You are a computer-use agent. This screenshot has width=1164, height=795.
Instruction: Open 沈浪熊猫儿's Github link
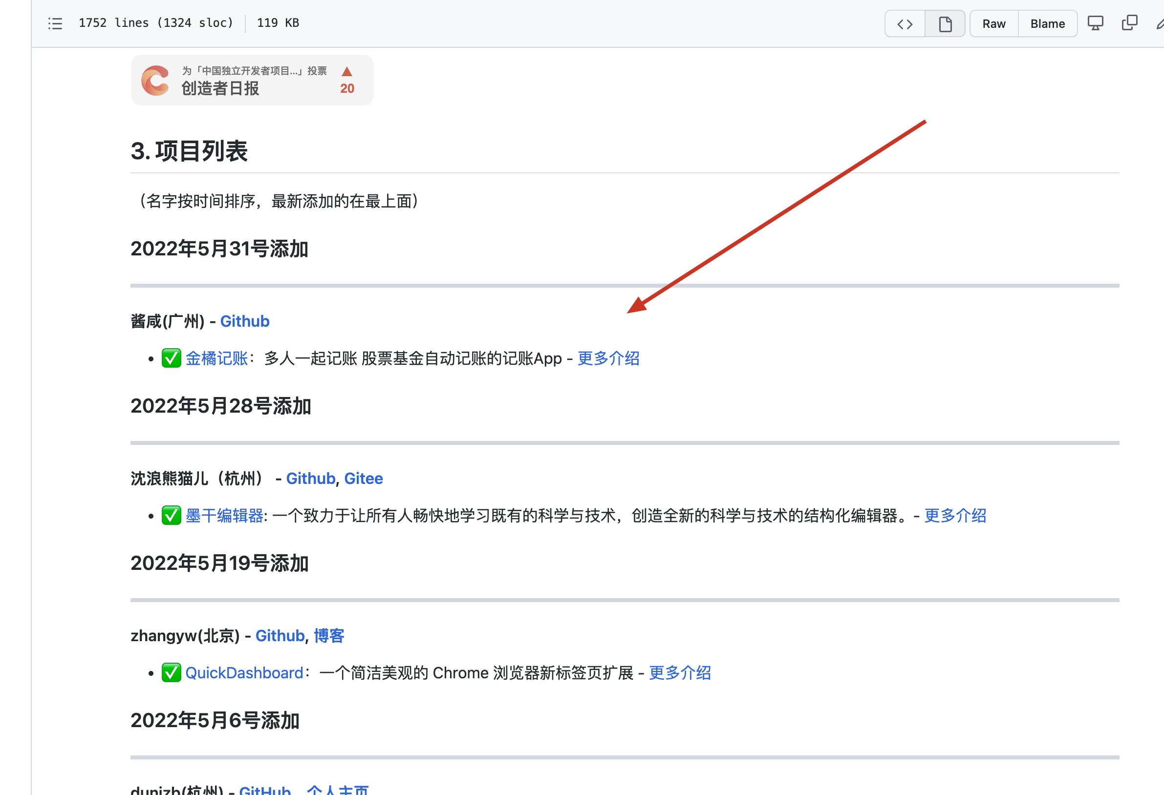[310, 478]
